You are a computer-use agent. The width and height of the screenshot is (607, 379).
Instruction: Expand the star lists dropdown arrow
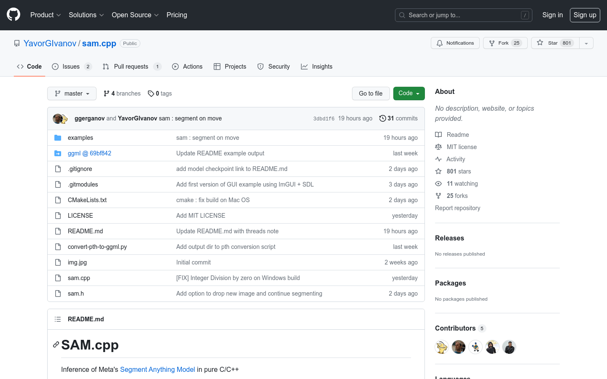click(586, 43)
